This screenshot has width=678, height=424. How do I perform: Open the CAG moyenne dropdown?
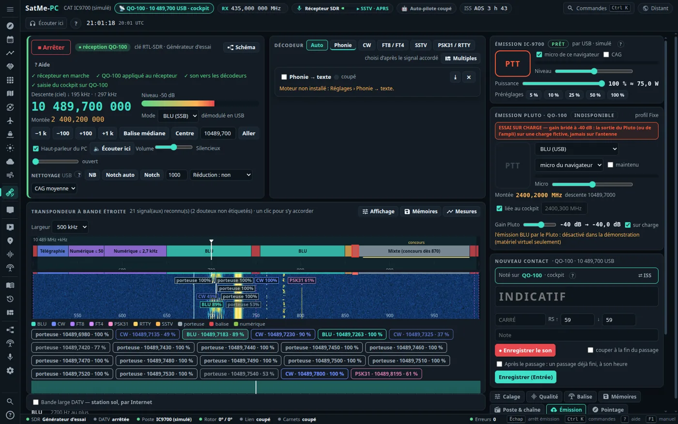pos(54,189)
